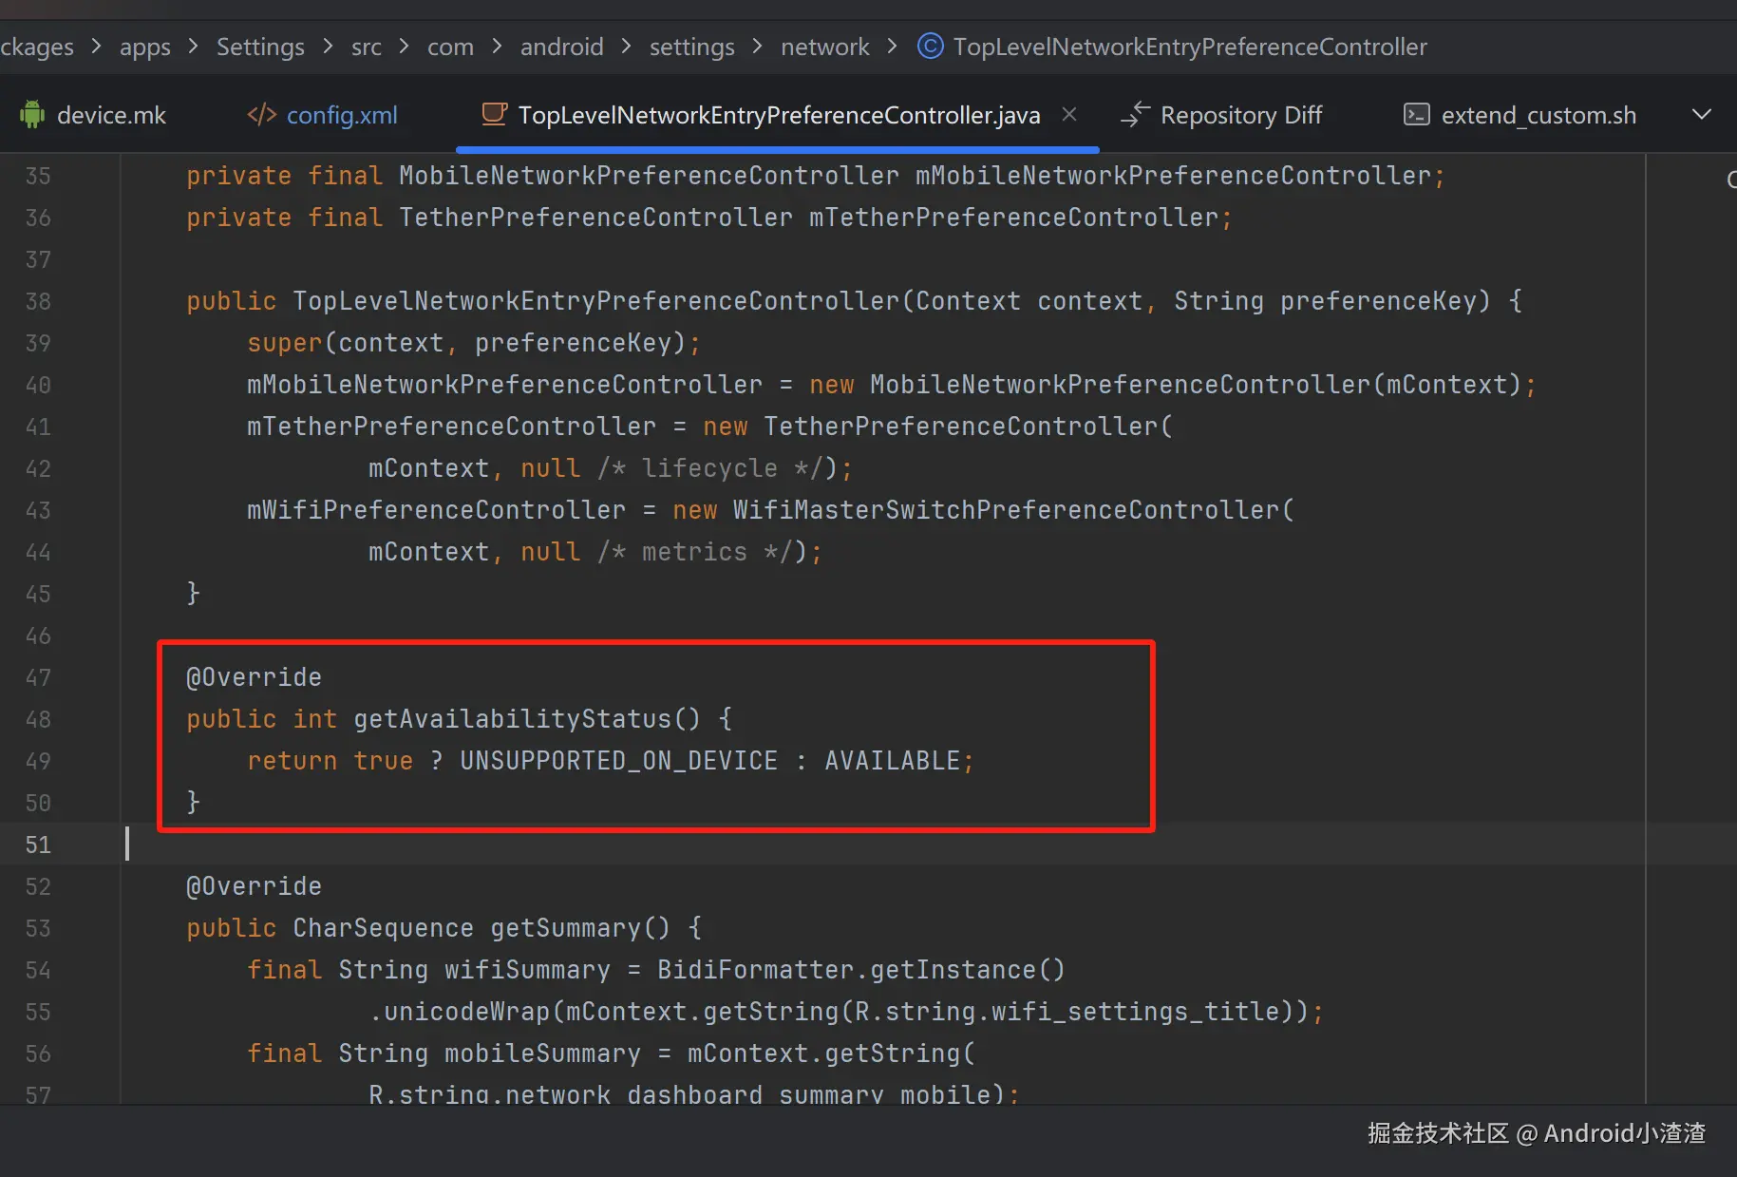The height and width of the screenshot is (1177, 1737).
Task: Switch to the extend_custom.sh tab
Action: (1520, 115)
